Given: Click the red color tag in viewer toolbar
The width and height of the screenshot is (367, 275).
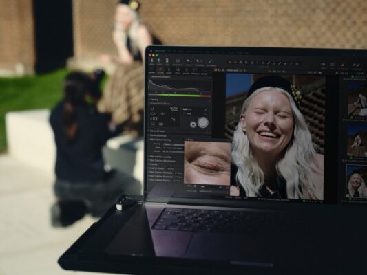Looking at the screenshot, I should pyautogui.click(x=270, y=71).
